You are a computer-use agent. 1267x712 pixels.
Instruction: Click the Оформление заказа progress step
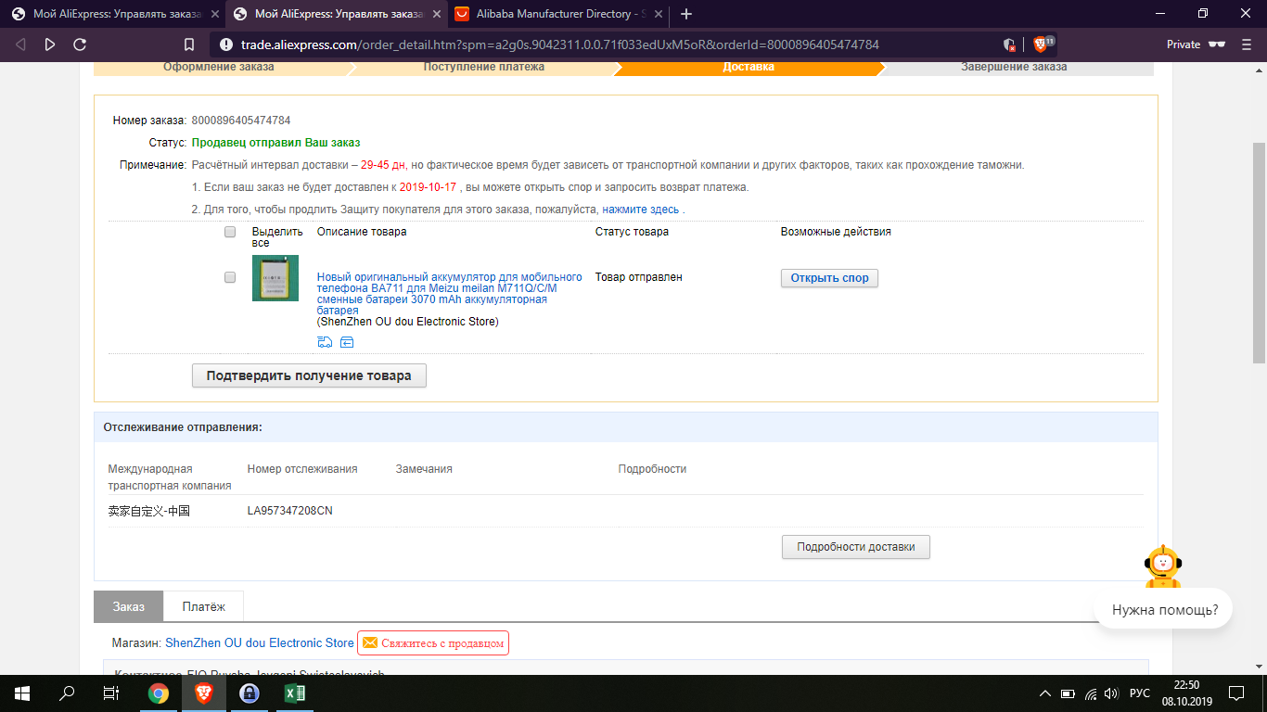[x=219, y=67]
